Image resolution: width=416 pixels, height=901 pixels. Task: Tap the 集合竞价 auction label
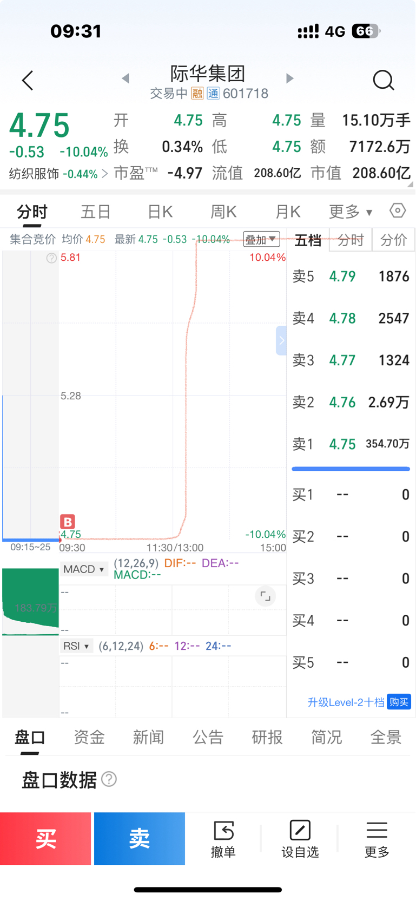click(x=32, y=239)
